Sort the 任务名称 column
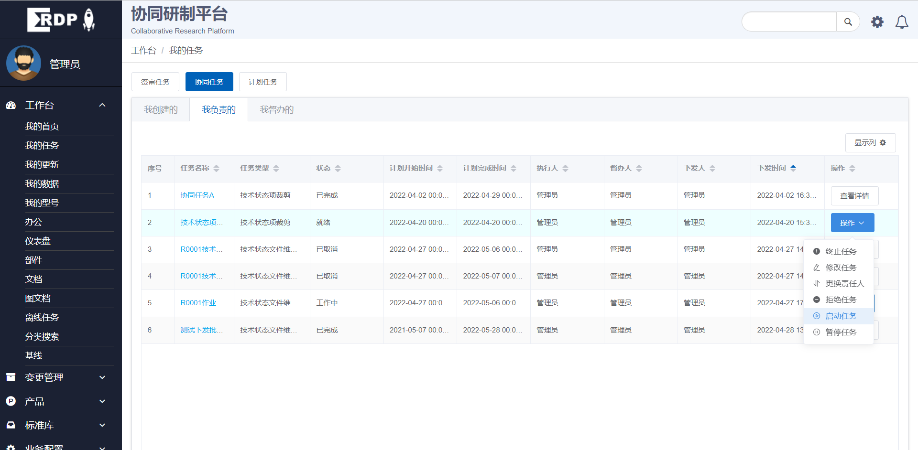 click(x=216, y=168)
